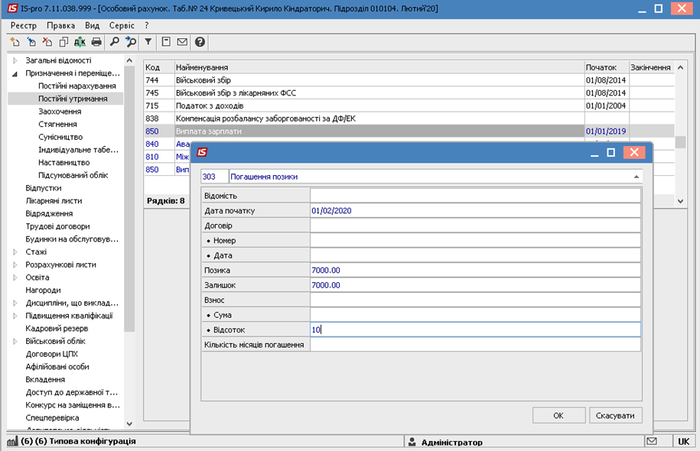Expand the Військовий облік tree node

click(x=15, y=341)
